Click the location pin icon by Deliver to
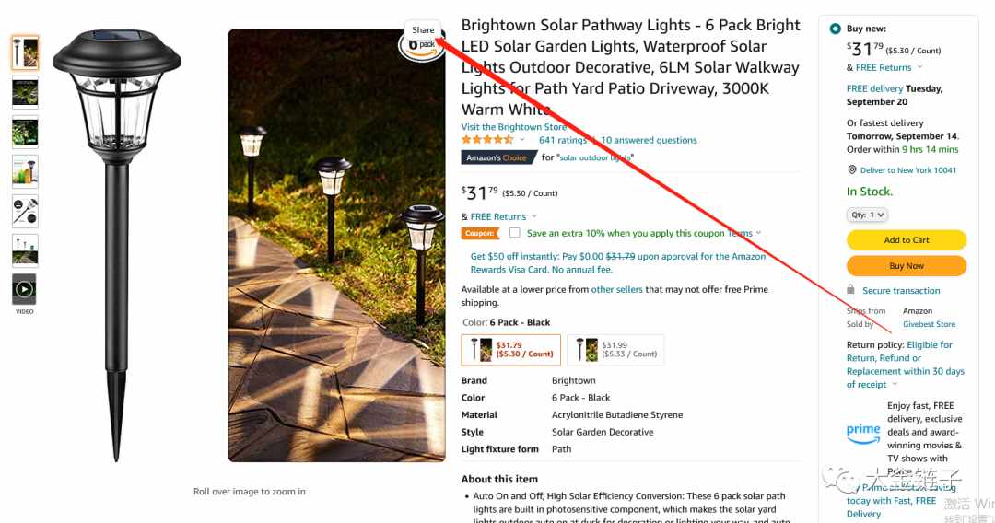The width and height of the screenshot is (995, 523). pyautogui.click(x=852, y=170)
